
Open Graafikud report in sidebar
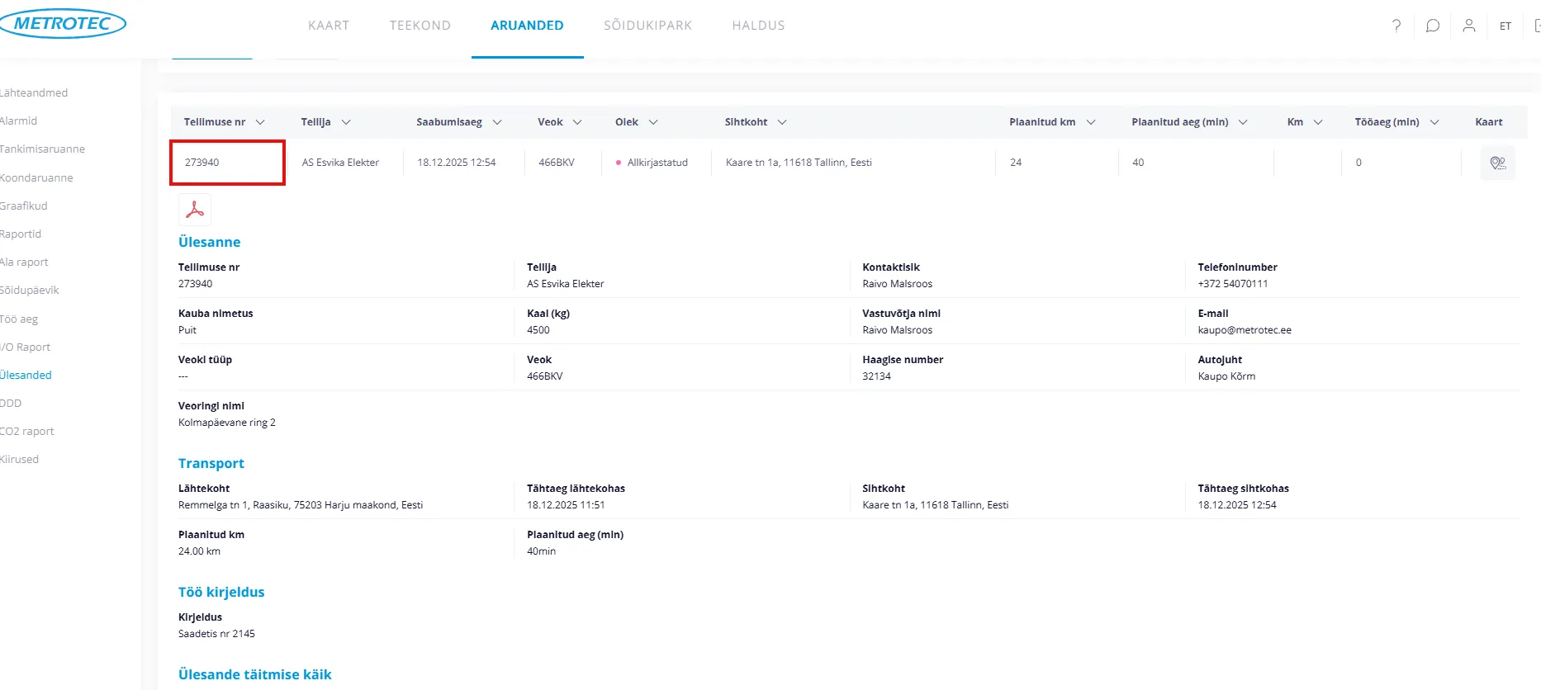[24, 206]
